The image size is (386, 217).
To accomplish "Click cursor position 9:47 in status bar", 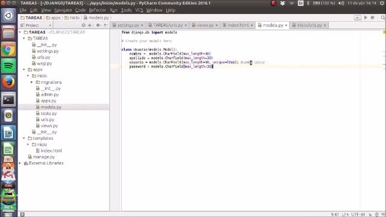I will click(x=335, y=215).
